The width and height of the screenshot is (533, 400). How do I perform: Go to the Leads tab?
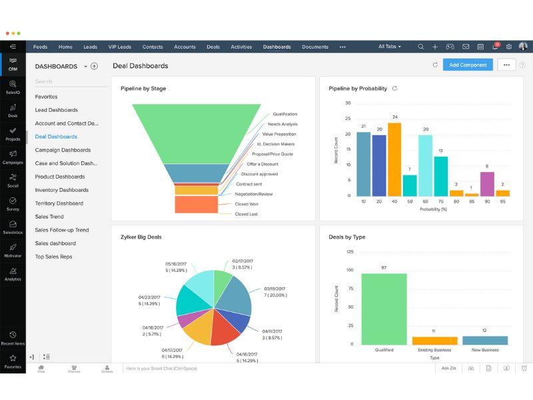pyautogui.click(x=91, y=47)
